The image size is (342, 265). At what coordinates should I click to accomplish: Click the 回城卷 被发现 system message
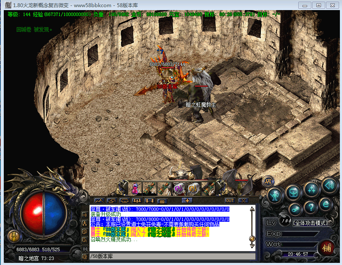coord(34,30)
